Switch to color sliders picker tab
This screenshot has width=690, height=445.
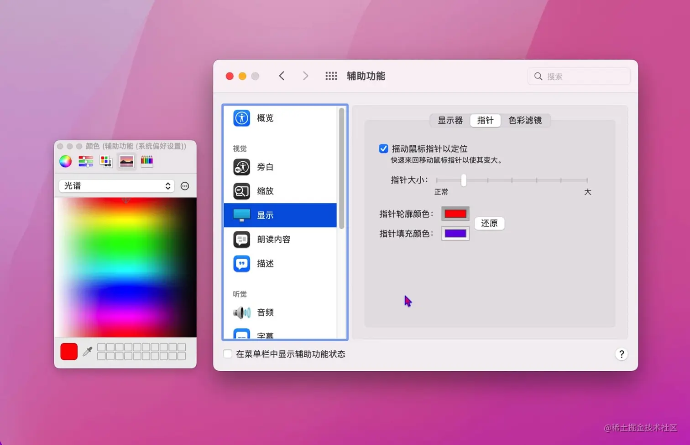pos(86,161)
